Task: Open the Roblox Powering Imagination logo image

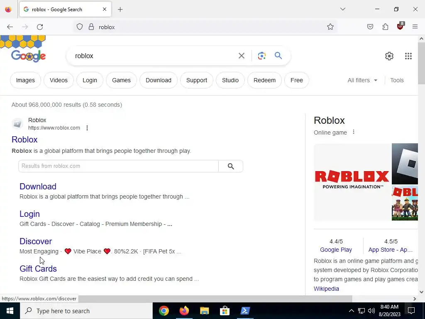Action: pyautogui.click(x=352, y=182)
